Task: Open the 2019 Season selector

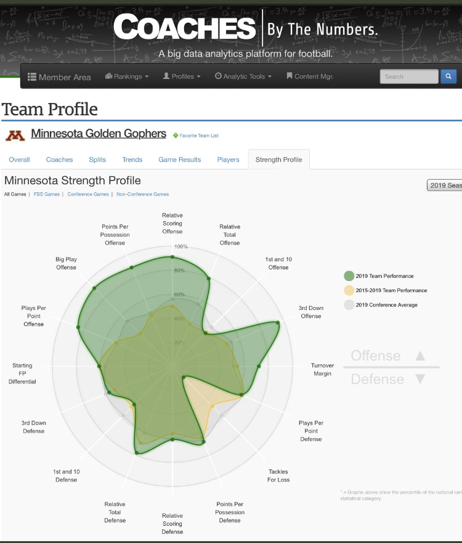Action: [445, 186]
